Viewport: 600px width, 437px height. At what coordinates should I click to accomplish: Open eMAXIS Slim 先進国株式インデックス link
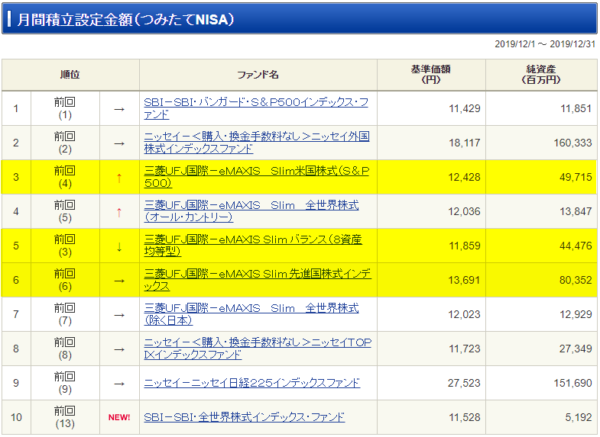point(258,280)
